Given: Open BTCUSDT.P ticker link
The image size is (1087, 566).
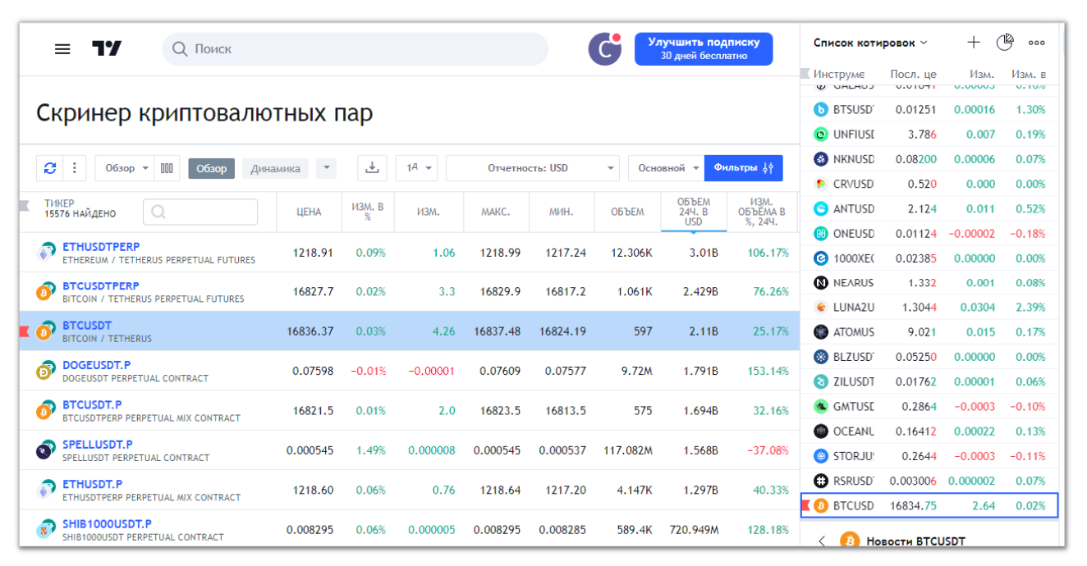Looking at the screenshot, I should 92,404.
